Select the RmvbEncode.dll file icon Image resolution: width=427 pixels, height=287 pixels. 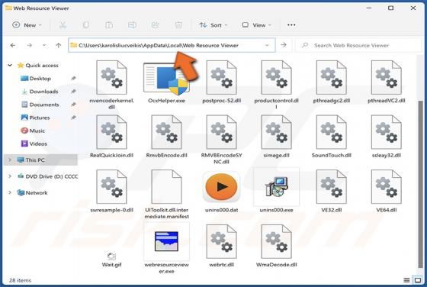[x=166, y=132]
